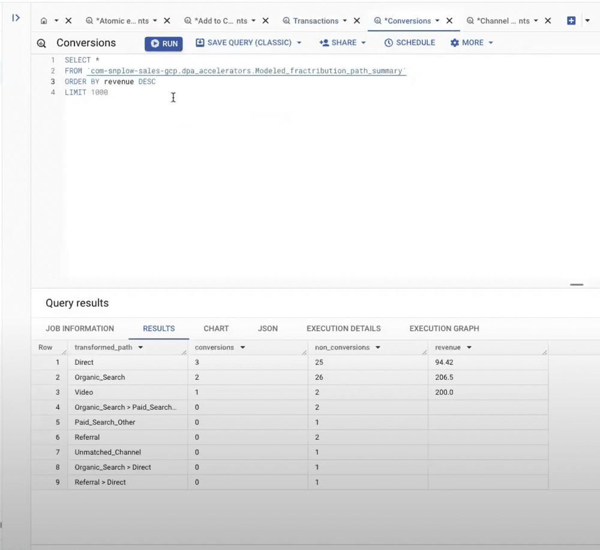Click the transformed_path column resize handle

pyautogui.click(x=184, y=352)
